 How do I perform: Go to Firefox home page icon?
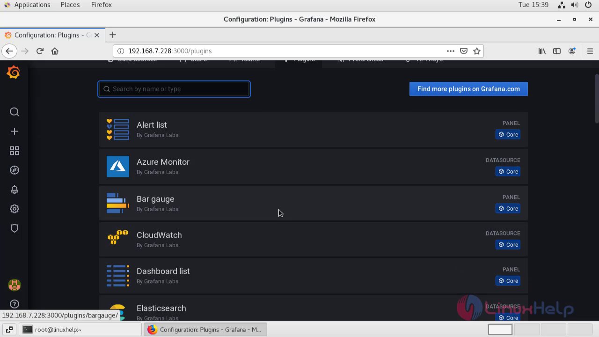[x=55, y=51]
